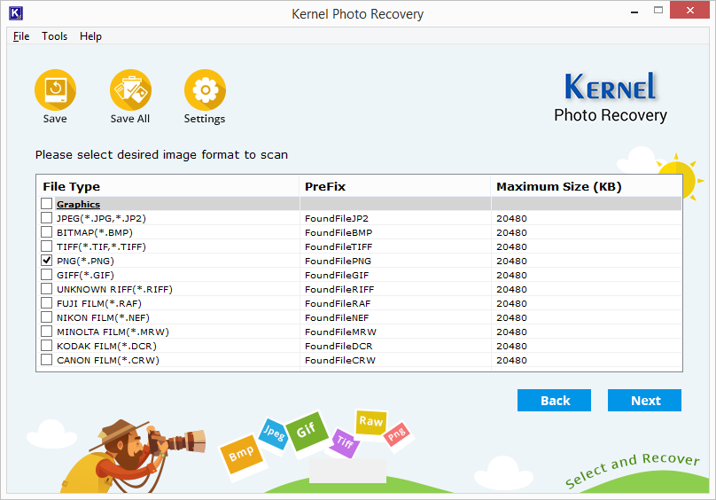
Task: Tick the BITMAP(*.BMP) checkbox
Action: (47, 232)
